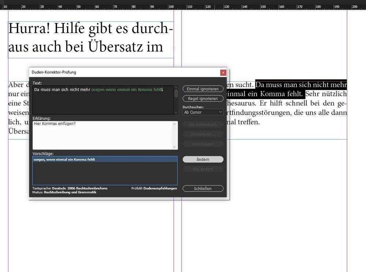Image resolution: width=366 pixels, height=272 pixels.
Task: Click the Modus value 'Rechtschreibung und Grammatik'
Action: point(70,193)
